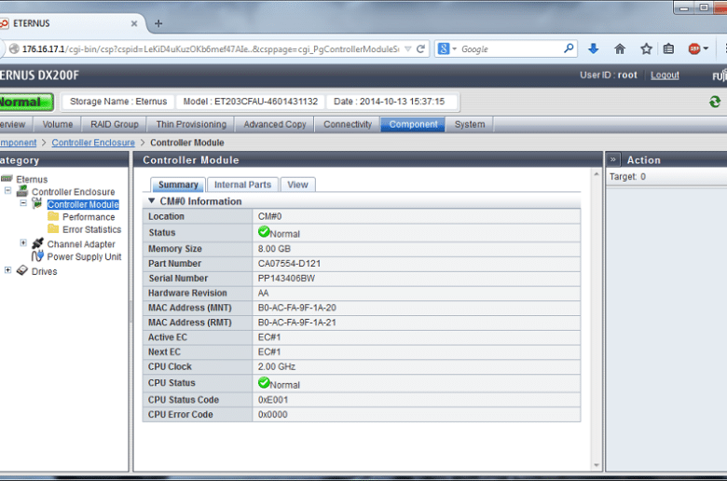727x481 pixels.
Task: Close the ETERNUS browser tab
Action: click(x=134, y=23)
